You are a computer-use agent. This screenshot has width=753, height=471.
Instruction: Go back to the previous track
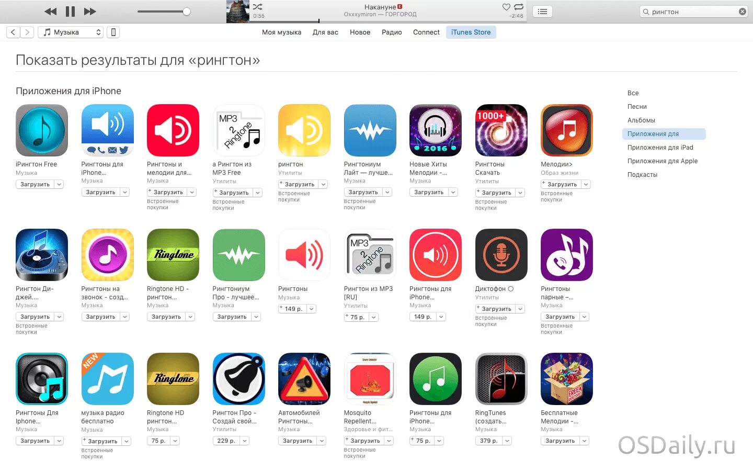point(50,12)
